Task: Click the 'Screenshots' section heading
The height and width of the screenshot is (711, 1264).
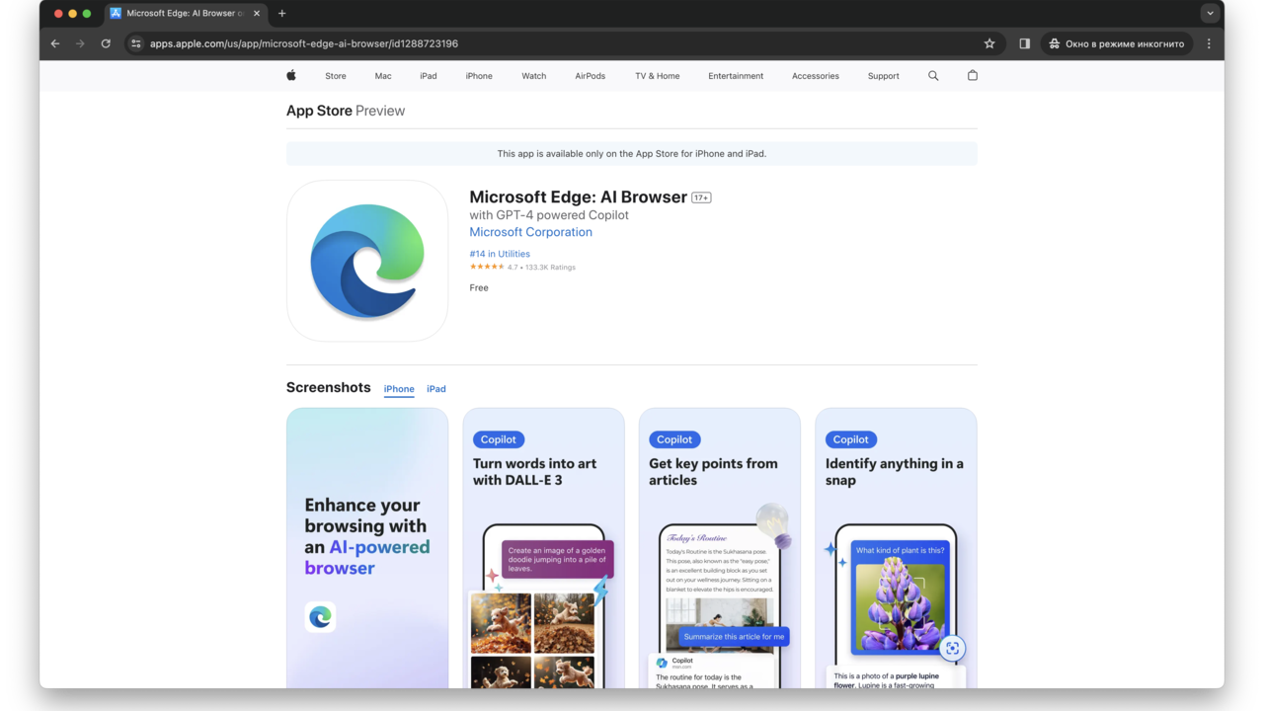Action: [x=329, y=387]
